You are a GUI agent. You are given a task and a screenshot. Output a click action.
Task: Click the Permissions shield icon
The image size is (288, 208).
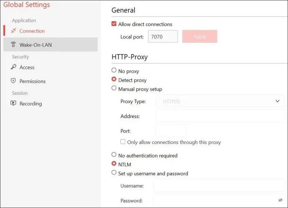coord(13,81)
